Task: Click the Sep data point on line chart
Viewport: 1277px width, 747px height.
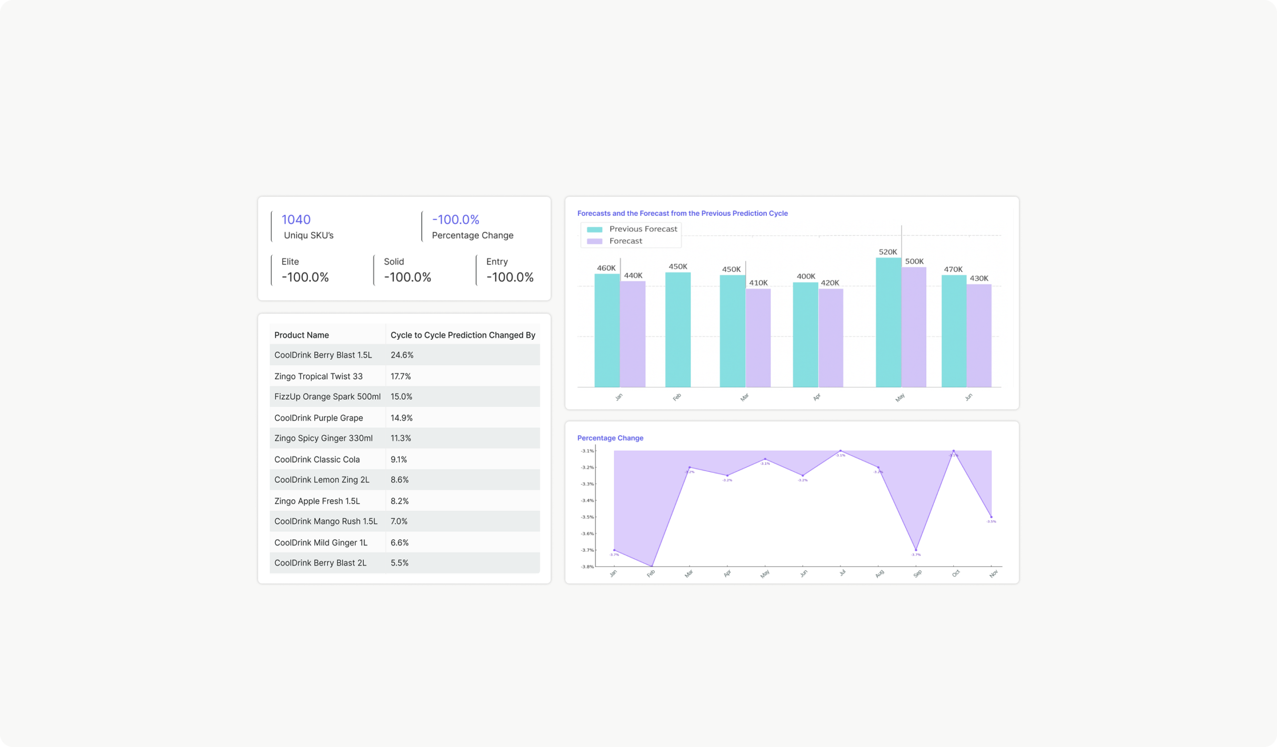Action: 916,550
